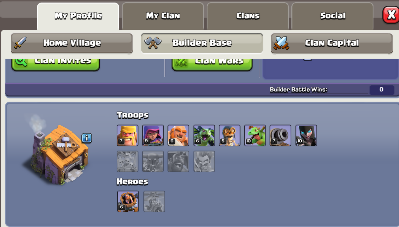
Task: Click the locked Battle Copter hero icon
Action: click(x=154, y=201)
